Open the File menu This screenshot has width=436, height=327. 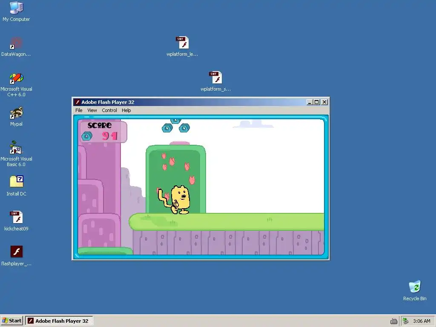tap(79, 110)
